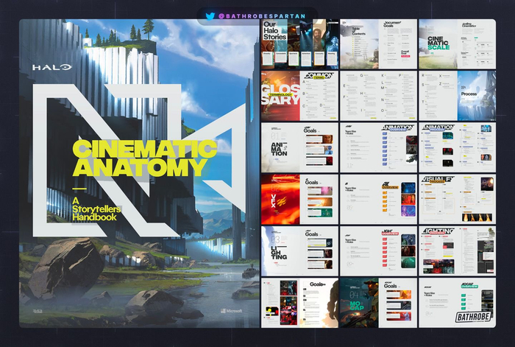Open the 02 VFX Goals spread thumbnail

pyautogui.click(x=299, y=200)
